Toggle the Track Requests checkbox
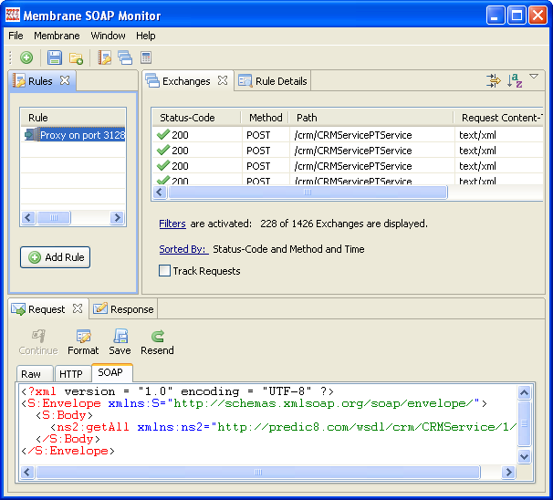 pos(164,270)
